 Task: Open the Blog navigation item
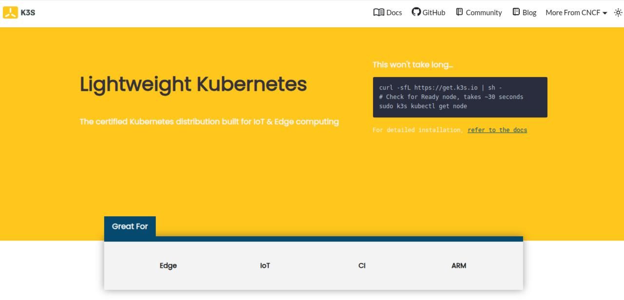(x=525, y=13)
